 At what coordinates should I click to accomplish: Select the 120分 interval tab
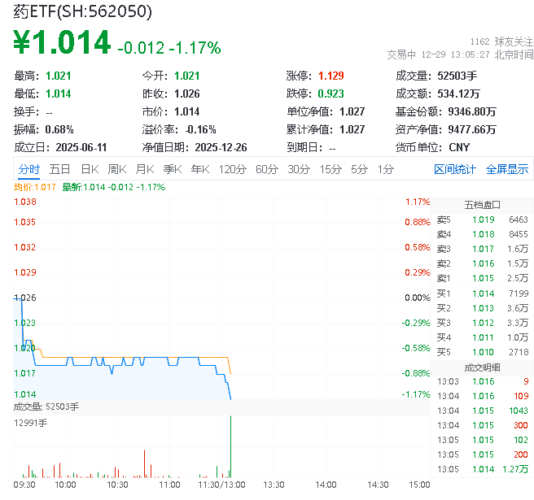(232, 169)
